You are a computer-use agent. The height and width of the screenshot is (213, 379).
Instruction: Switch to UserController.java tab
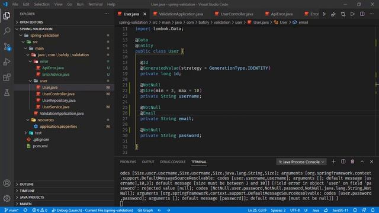(237, 14)
